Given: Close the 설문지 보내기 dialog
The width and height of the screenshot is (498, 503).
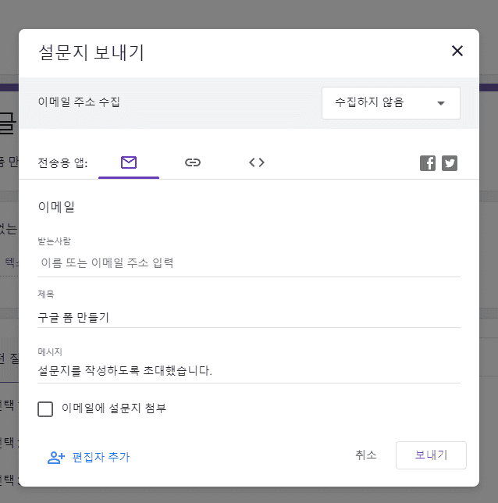Looking at the screenshot, I should pos(457,51).
